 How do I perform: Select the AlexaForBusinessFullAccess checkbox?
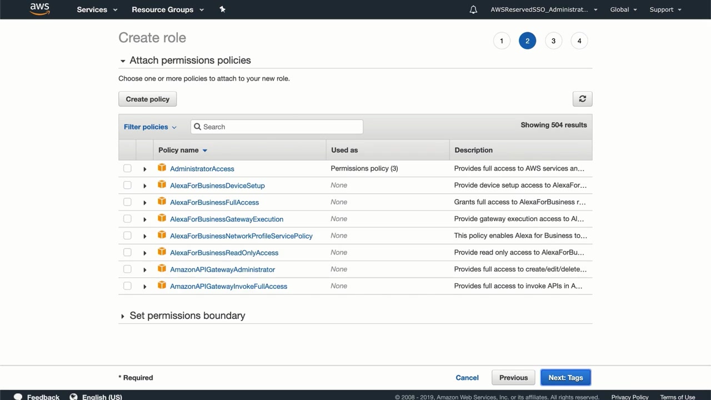coord(127,202)
